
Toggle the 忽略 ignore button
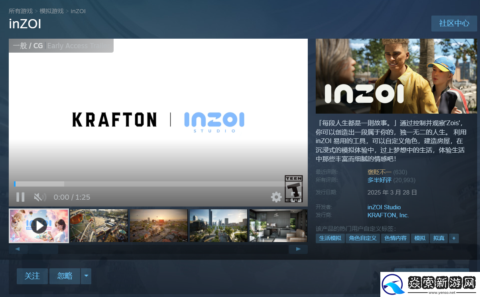click(65, 276)
